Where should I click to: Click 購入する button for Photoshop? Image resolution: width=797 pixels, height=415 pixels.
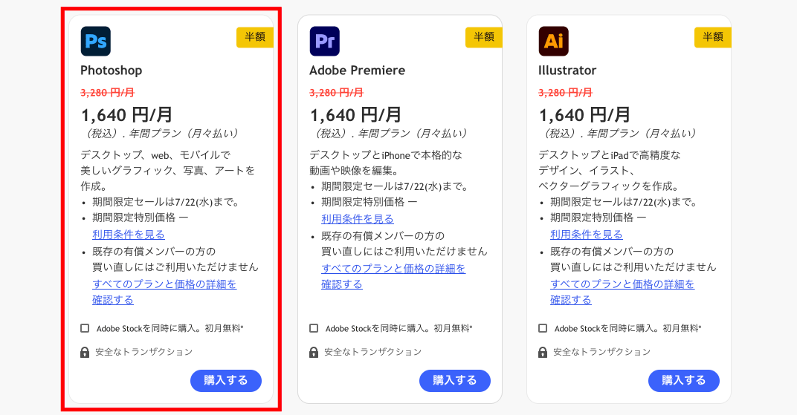click(226, 381)
